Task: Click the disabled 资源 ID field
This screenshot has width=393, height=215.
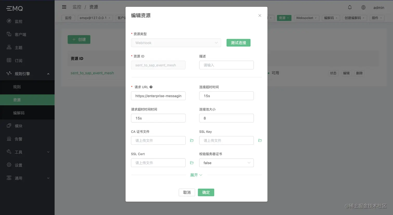Action: [158, 65]
